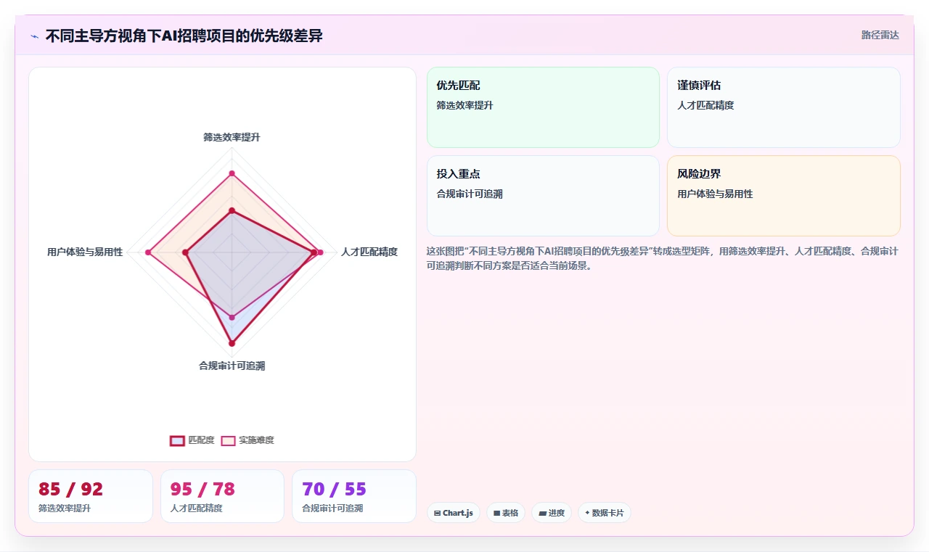Click the 进度 tag
Viewport: 929px width, 552px height.
pyautogui.click(x=552, y=513)
